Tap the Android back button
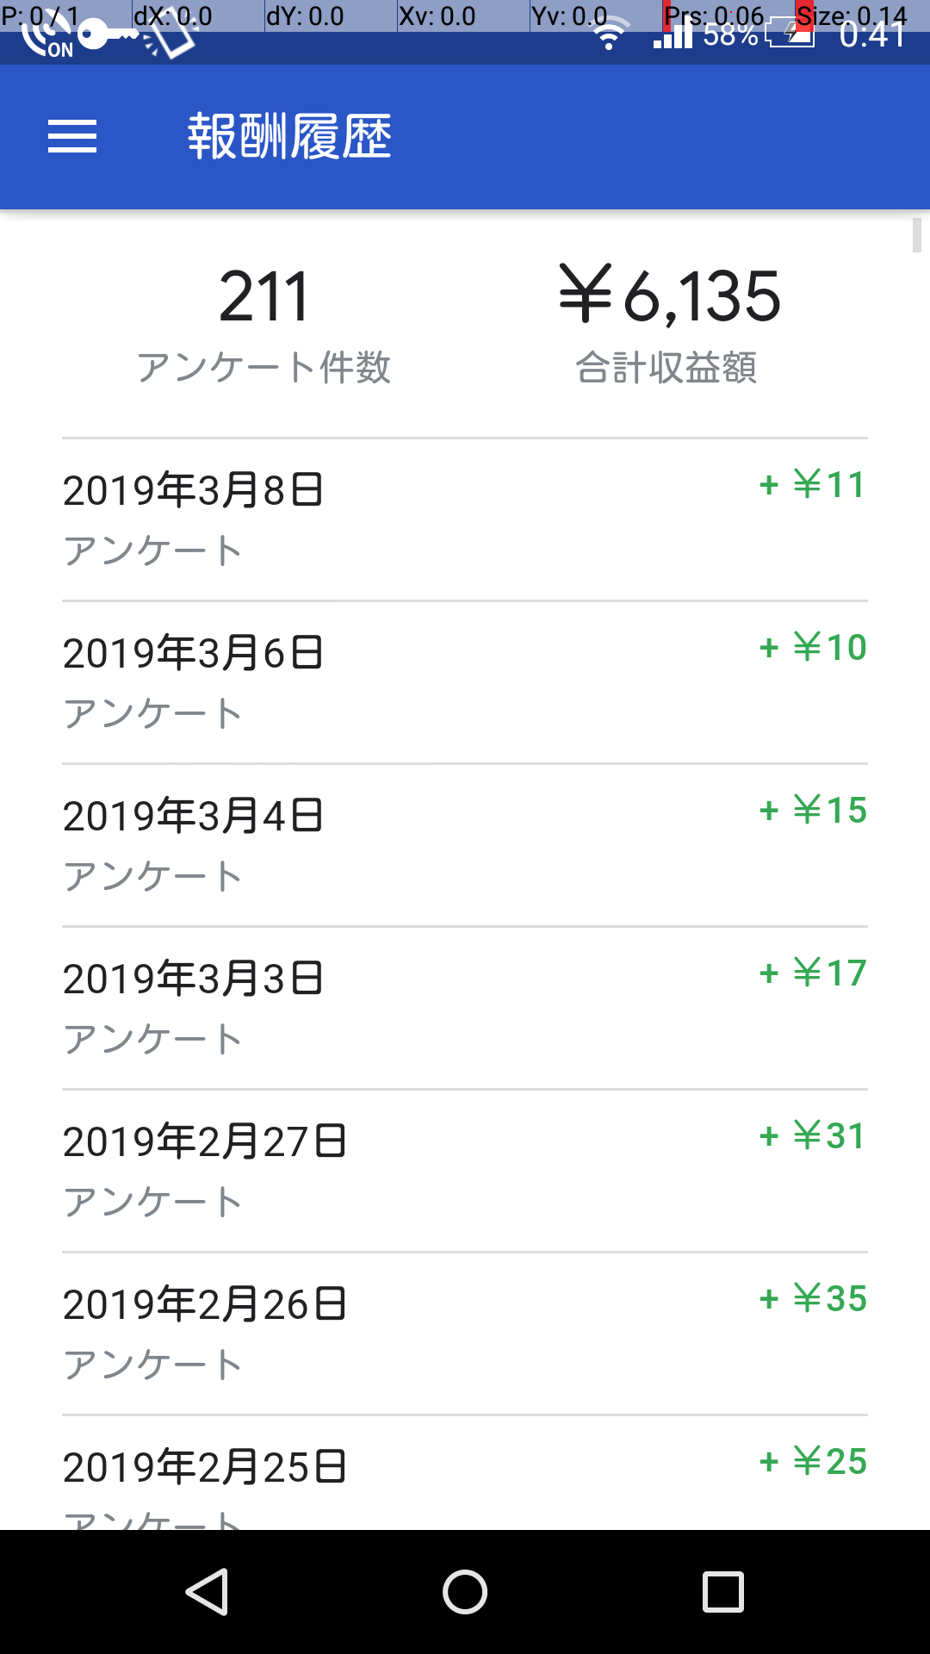Image resolution: width=930 pixels, height=1654 pixels. coord(207,1591)
